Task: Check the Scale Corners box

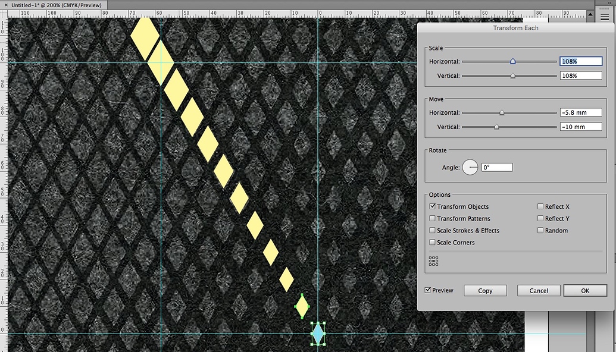Action: [x=432, y=242]
